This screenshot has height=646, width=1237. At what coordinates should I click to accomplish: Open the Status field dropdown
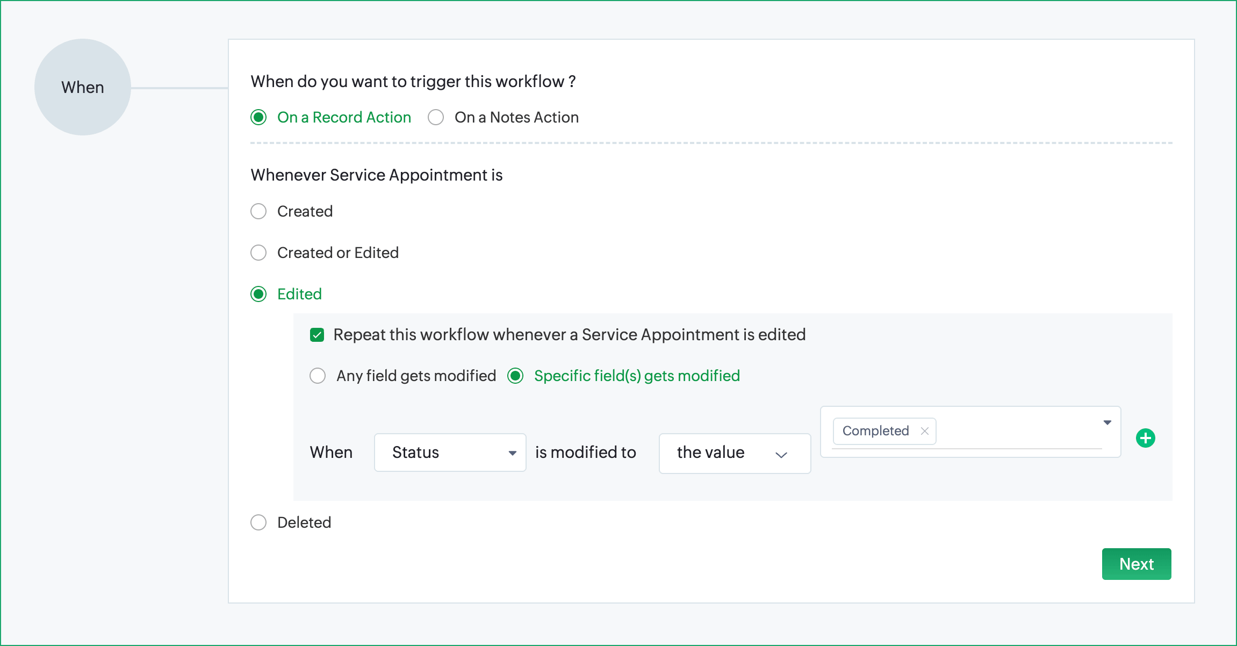[450, 453]
